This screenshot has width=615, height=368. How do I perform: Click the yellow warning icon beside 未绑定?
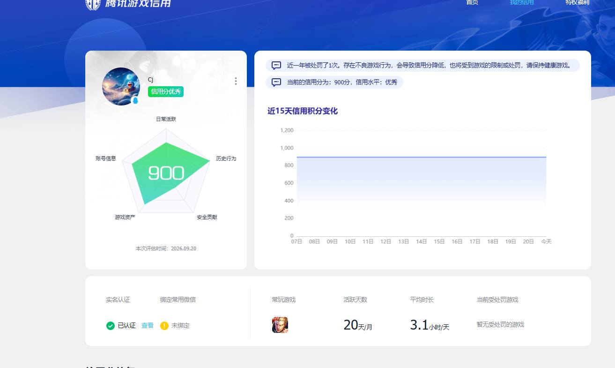(164, 325)
